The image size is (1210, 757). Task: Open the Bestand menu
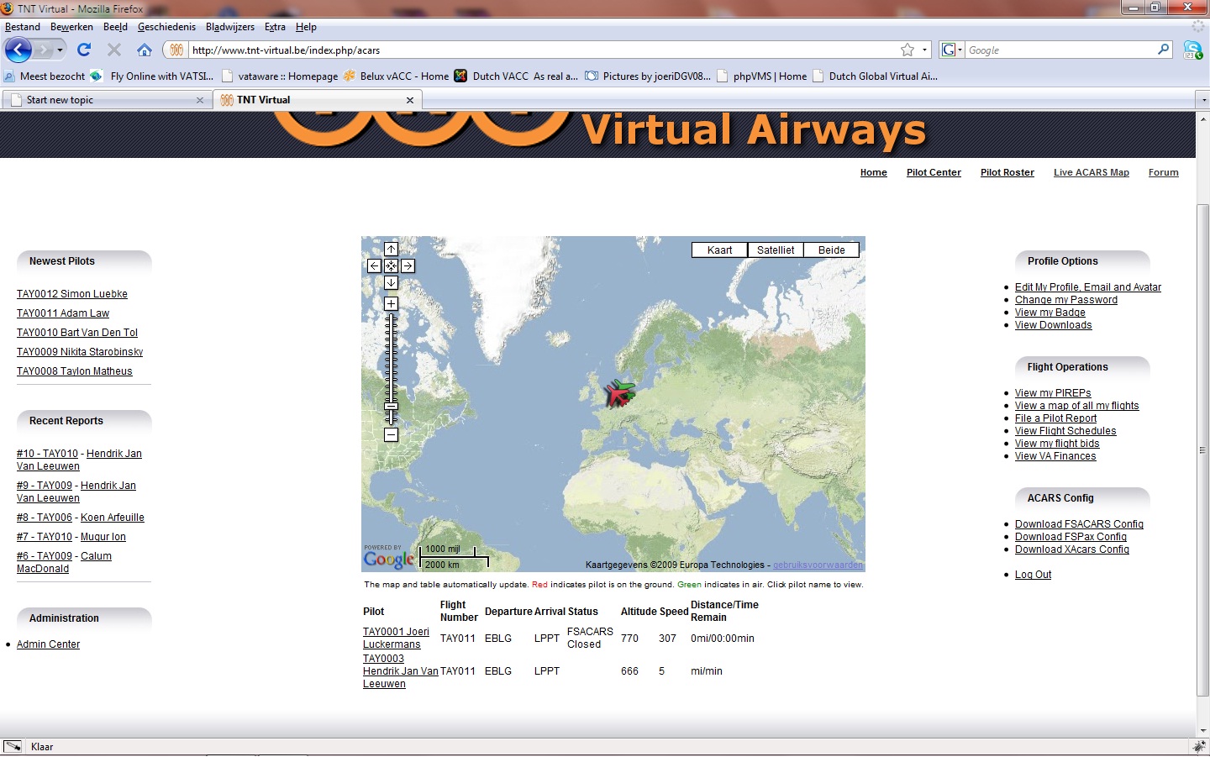(x=23, y=27)
